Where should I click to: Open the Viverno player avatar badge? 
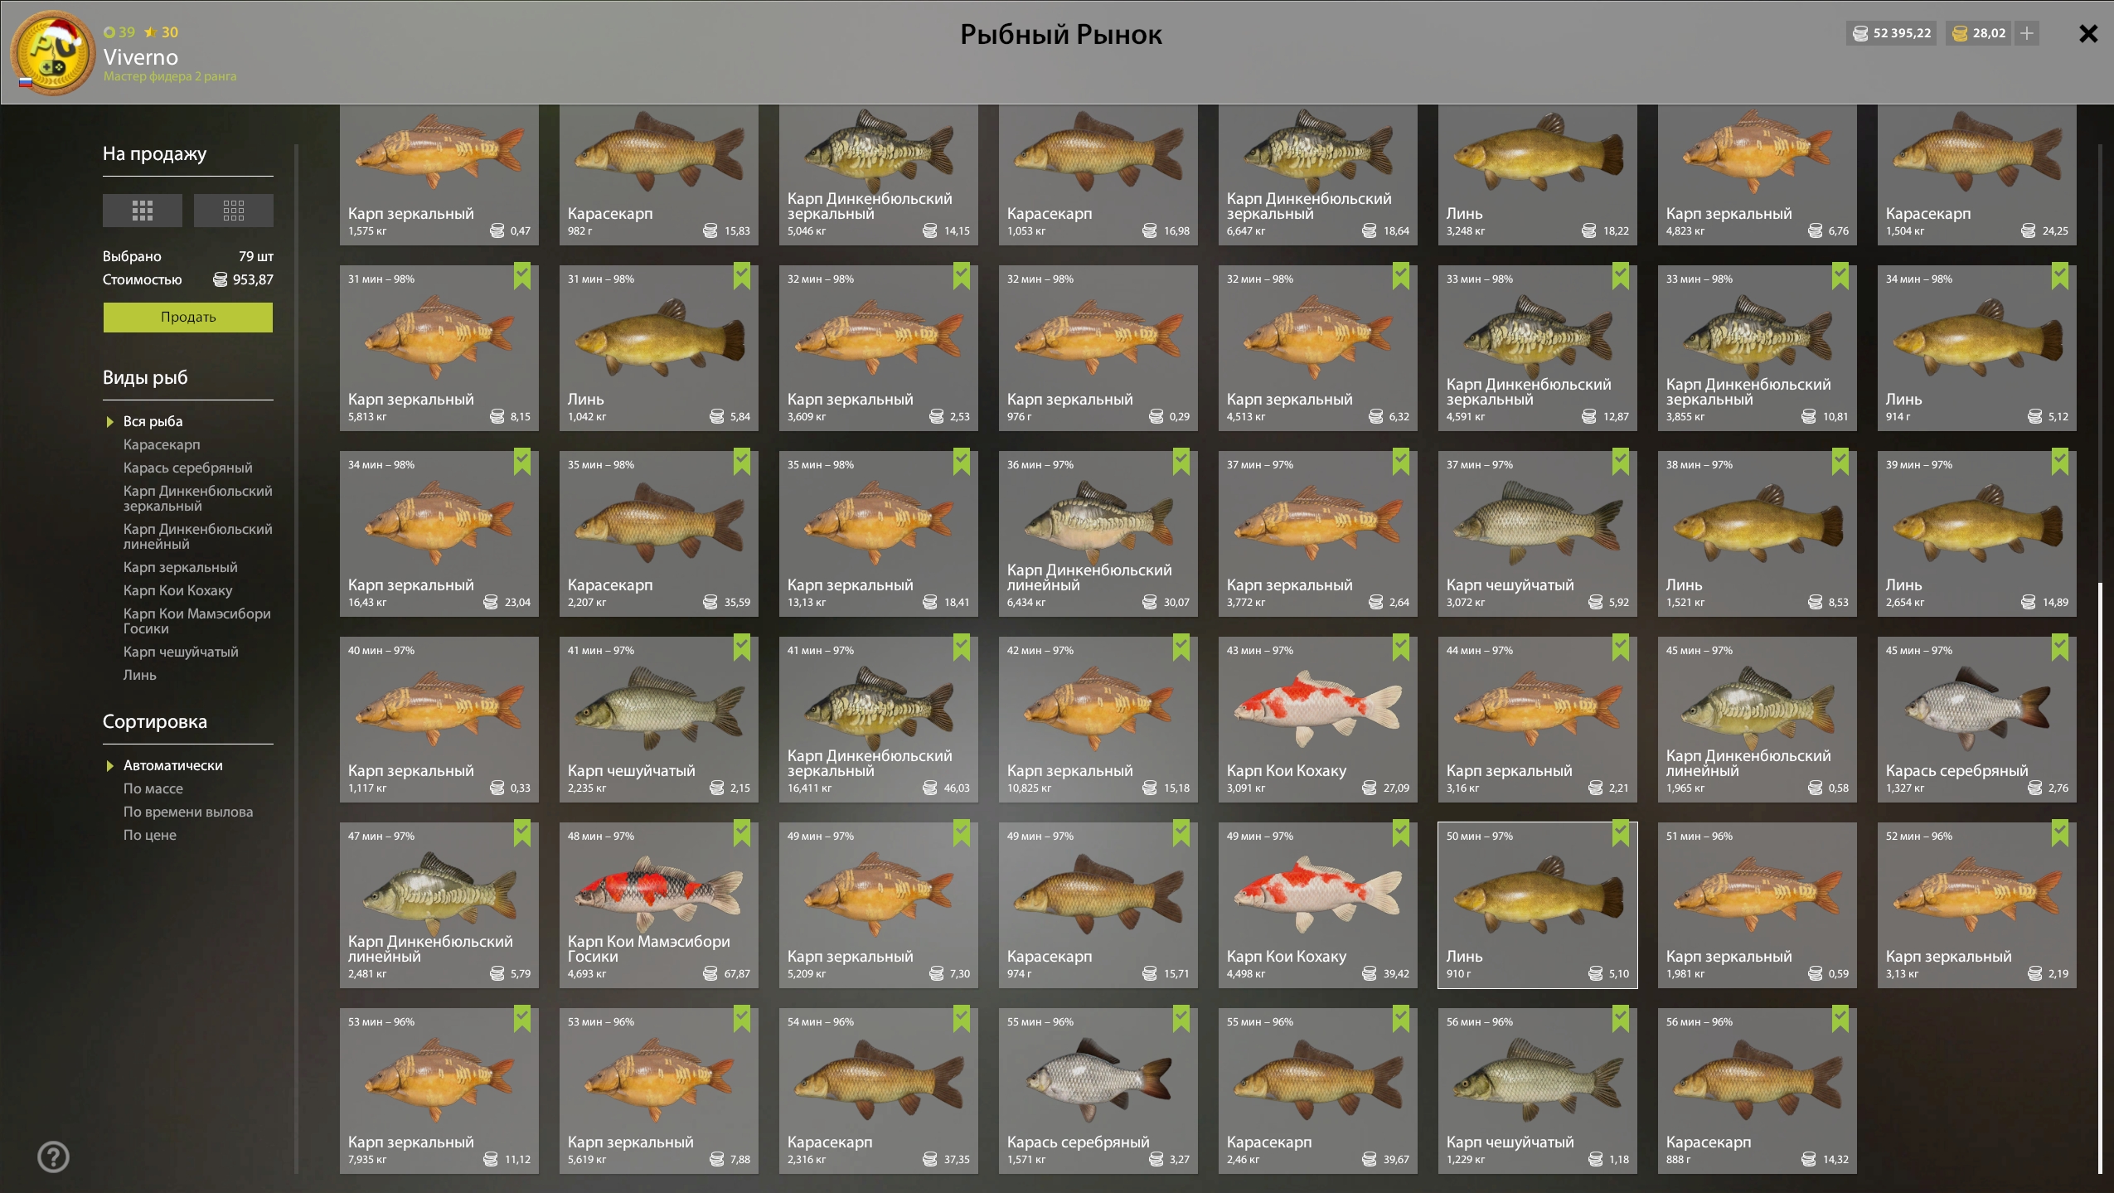coord(51,53)
